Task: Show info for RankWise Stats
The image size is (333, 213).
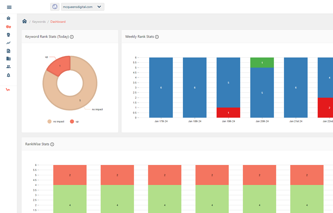Action: [52, 144]
